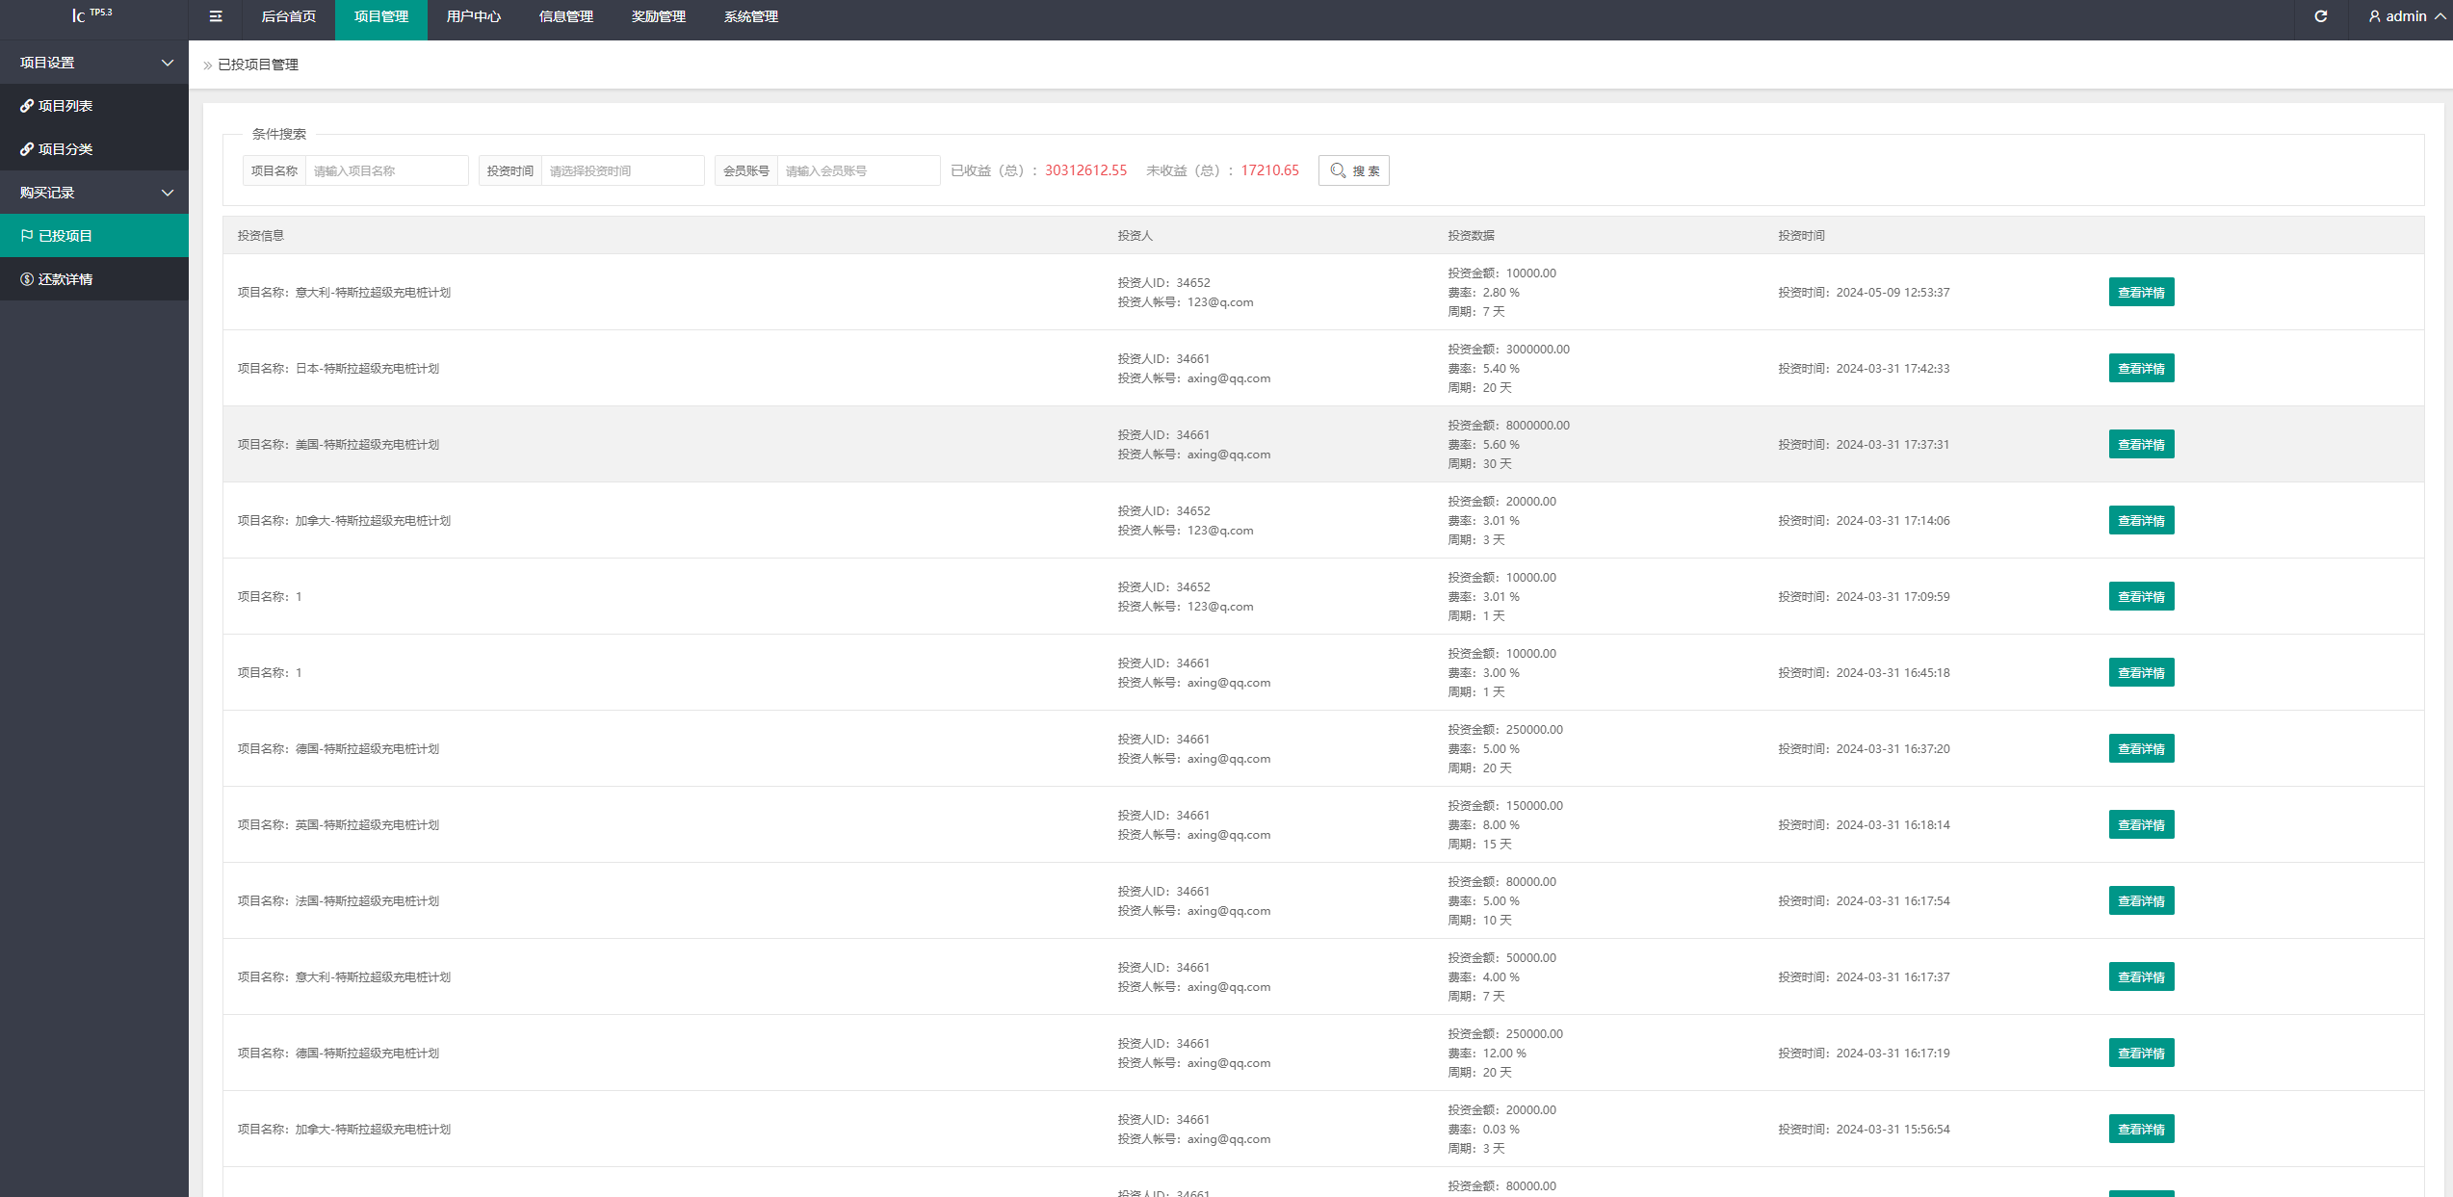
Task: Click 系统管理 top navigation item
Action: (751, 17)
